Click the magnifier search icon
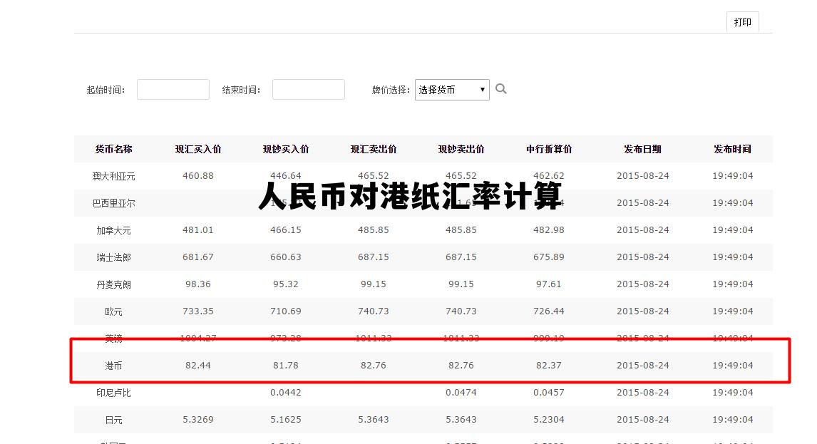The width and height of the screenshot is (817, 444). tap(501, 89)
